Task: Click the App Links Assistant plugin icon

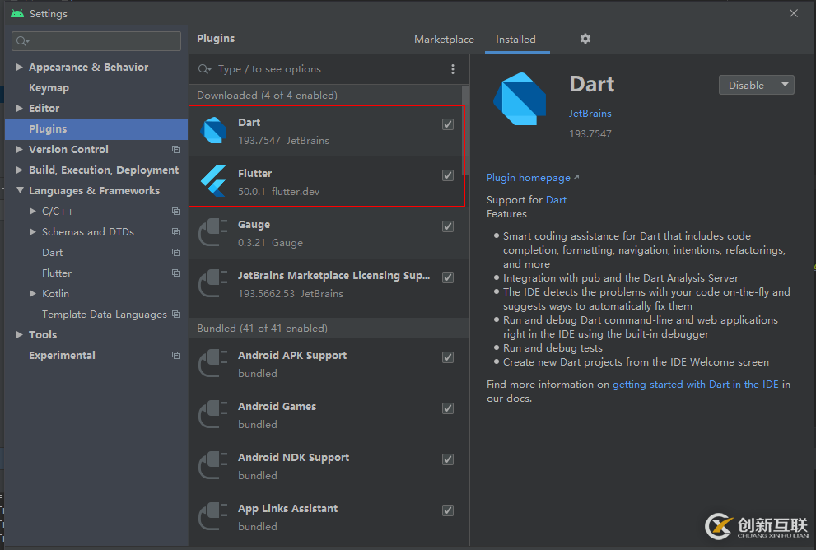Action: pos(214,517)
